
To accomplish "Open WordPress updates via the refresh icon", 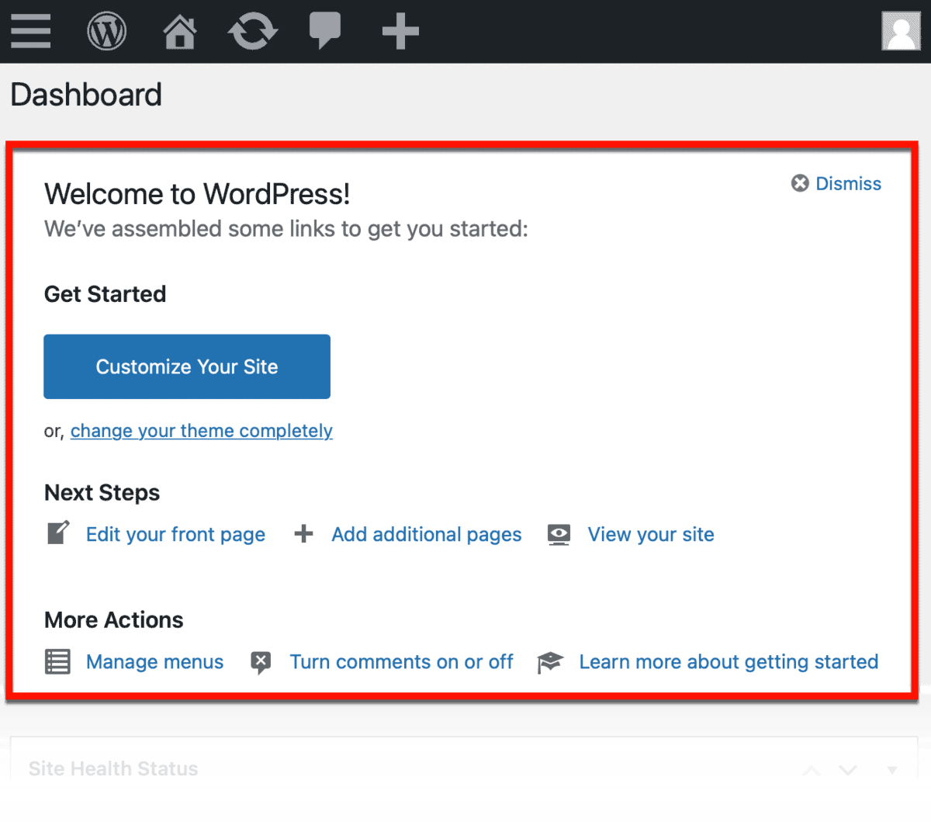I will coord(253,31).
